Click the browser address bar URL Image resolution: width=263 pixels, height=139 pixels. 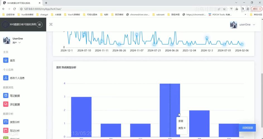(x=112, y=9)
